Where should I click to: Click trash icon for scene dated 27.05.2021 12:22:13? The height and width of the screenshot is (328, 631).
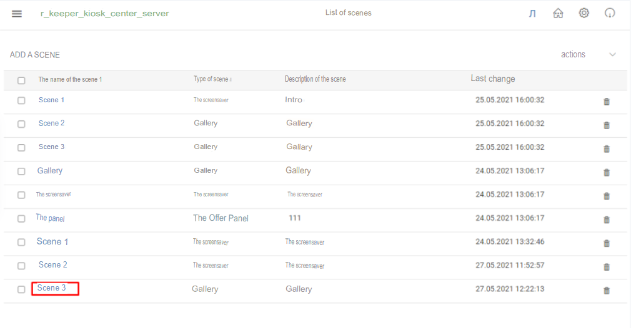(x=607, y=291)
